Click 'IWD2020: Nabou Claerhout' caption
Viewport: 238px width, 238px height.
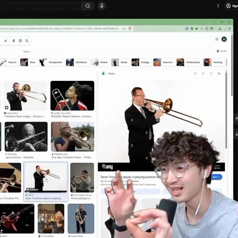[72, 116]
